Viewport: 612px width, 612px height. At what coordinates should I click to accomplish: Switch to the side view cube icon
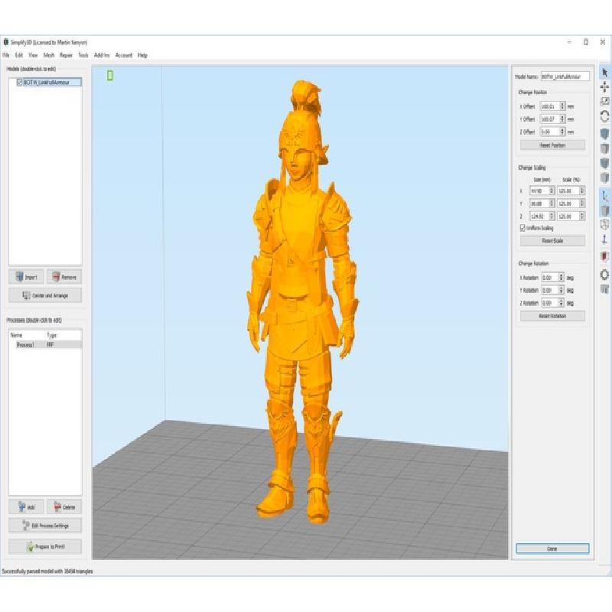604,177
